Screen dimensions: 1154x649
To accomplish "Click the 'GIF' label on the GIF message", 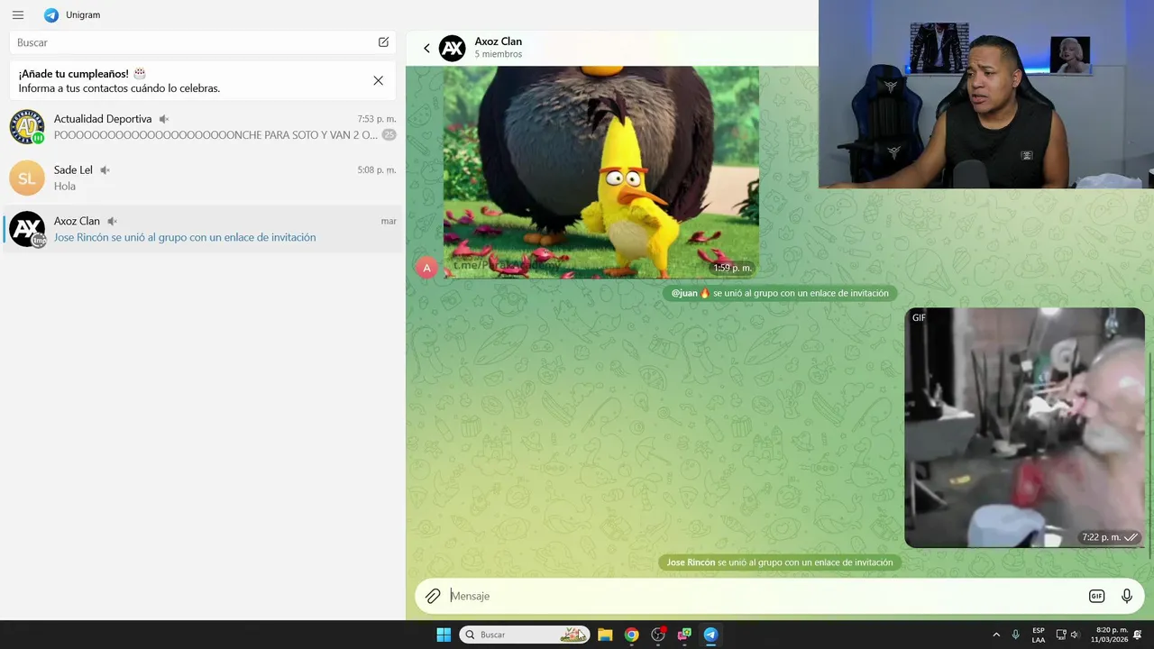I will tap(919, 318).
